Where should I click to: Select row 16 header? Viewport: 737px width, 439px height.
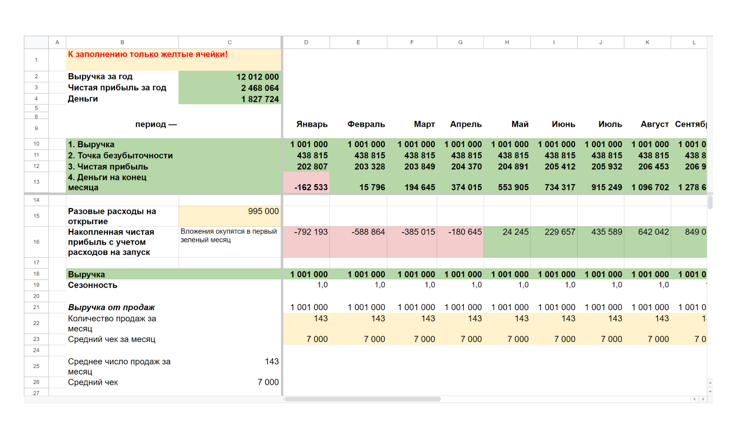point(36,242)
